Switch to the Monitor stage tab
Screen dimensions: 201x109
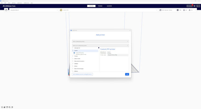point(109,6)
